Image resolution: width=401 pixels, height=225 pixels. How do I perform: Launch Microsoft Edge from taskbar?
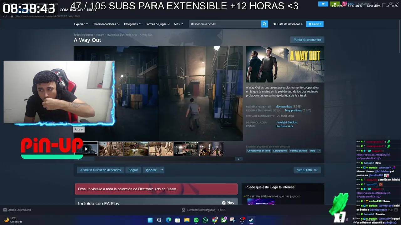click(x=169, y=220)
